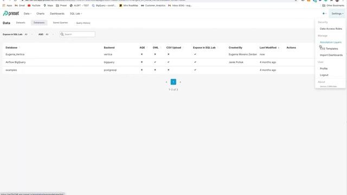Open the plus new-item dropdown
This screenshot has height=195, width=347.
click(x=324, y=14)
